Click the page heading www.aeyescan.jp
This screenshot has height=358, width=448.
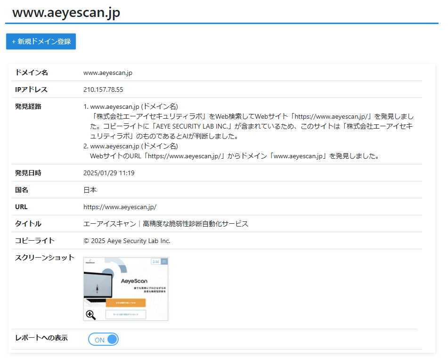66,13
